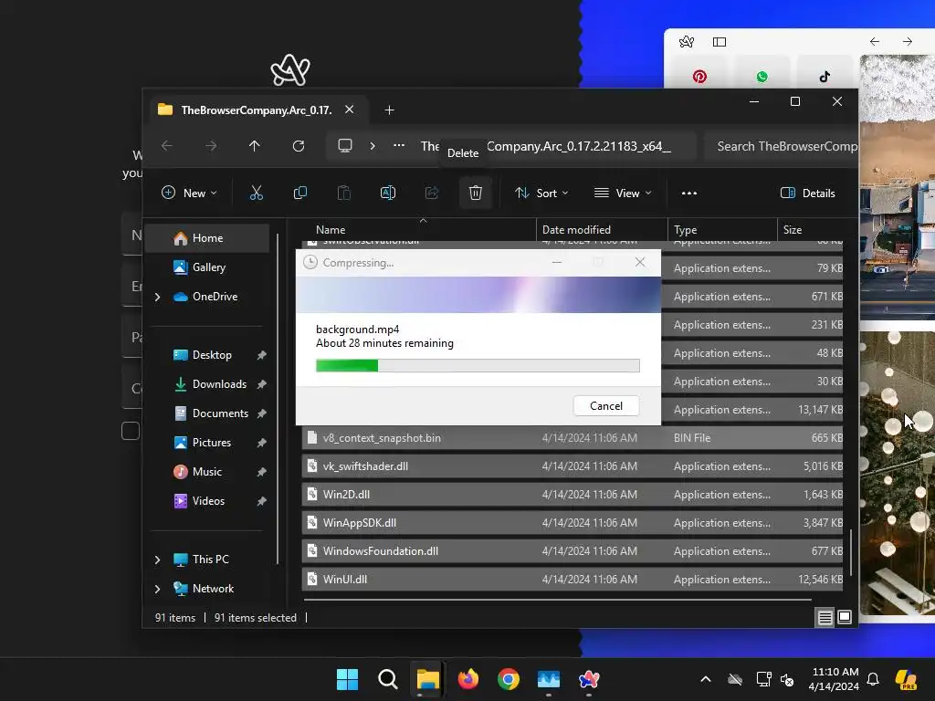
Task: Open TikTok shortcut in Arc window
Action: click(x=825, y=77)
